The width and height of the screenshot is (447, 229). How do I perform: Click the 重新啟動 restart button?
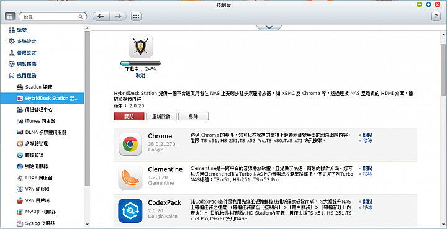(x=161, y=116)
